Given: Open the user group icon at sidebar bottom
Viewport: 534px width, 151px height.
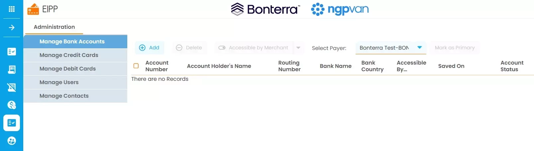Looking at the screenshot, I should (x=12, y=141).
